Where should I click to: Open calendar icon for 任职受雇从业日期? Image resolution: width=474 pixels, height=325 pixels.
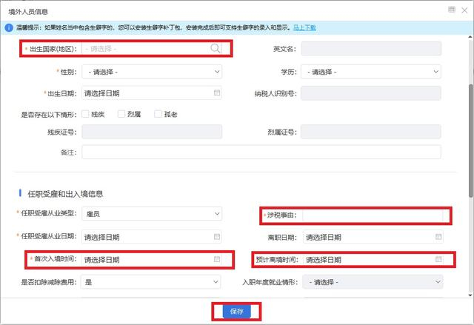[x=217, y=236]
